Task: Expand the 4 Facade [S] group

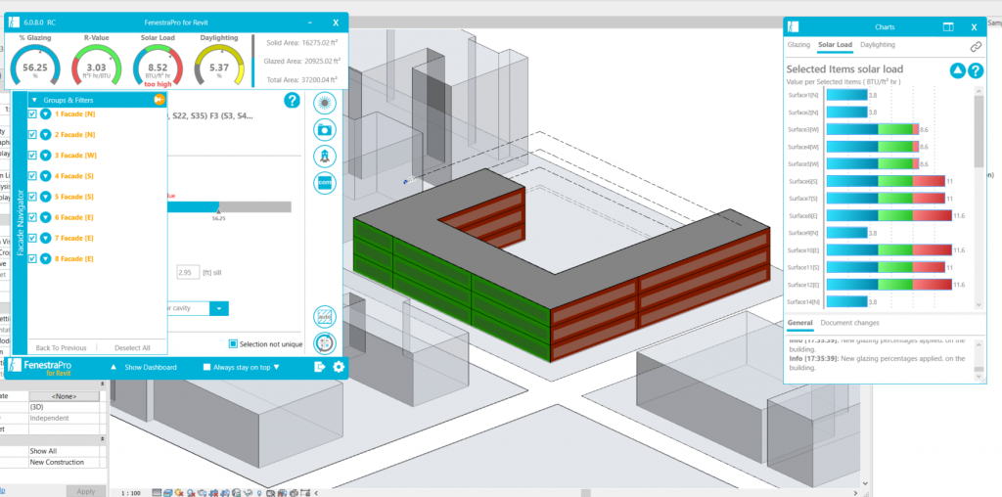Action: 45,176
